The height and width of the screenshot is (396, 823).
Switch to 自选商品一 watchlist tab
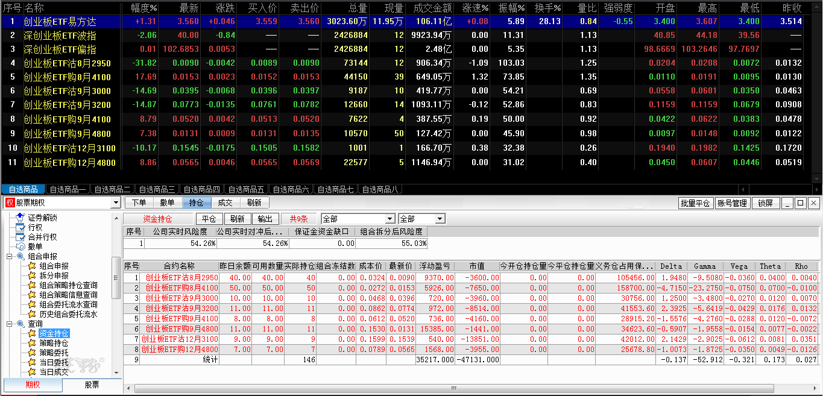tap(68, 189)
